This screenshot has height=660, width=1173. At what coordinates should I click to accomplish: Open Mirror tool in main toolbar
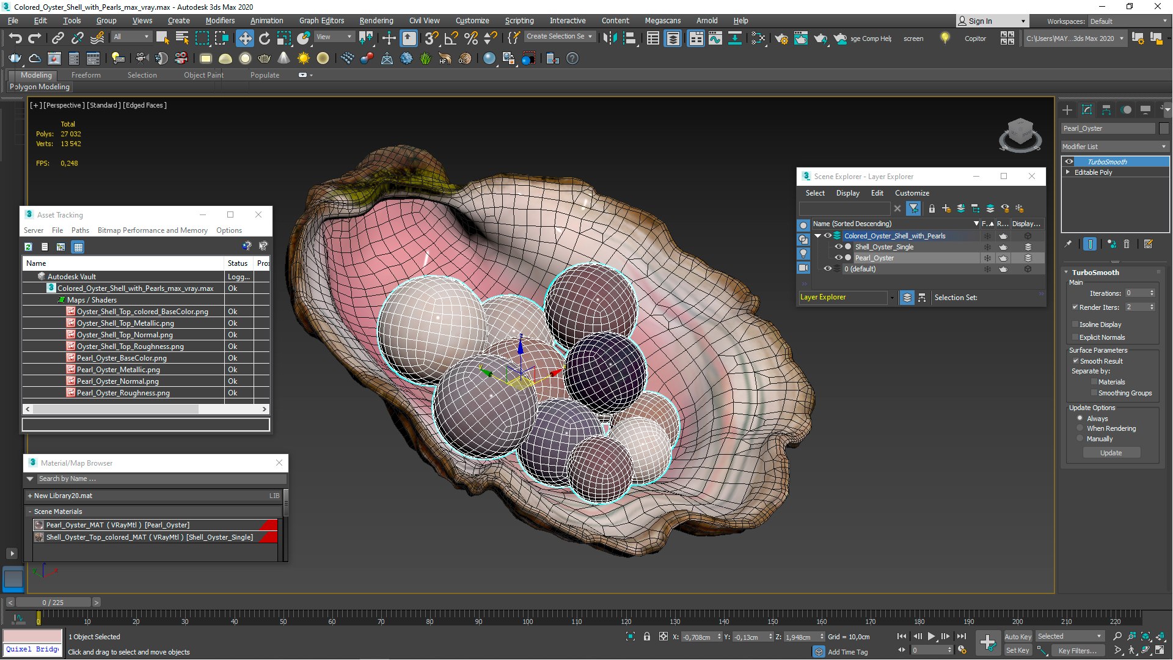[609, 38]
